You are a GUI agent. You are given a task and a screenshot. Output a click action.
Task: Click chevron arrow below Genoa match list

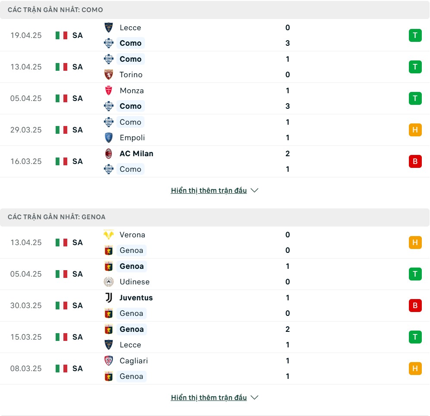pyautogui.click(x=254, y=397)
